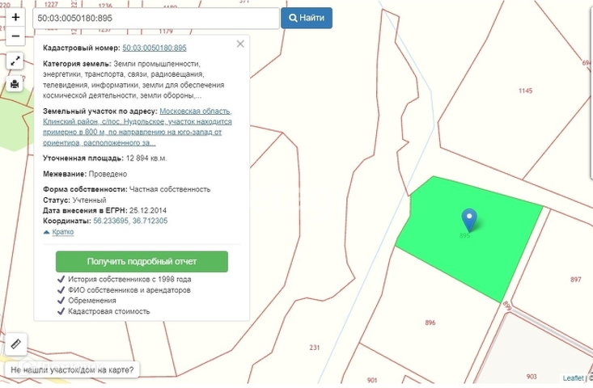Open the Leaflet attribution link

pos(574,378)
